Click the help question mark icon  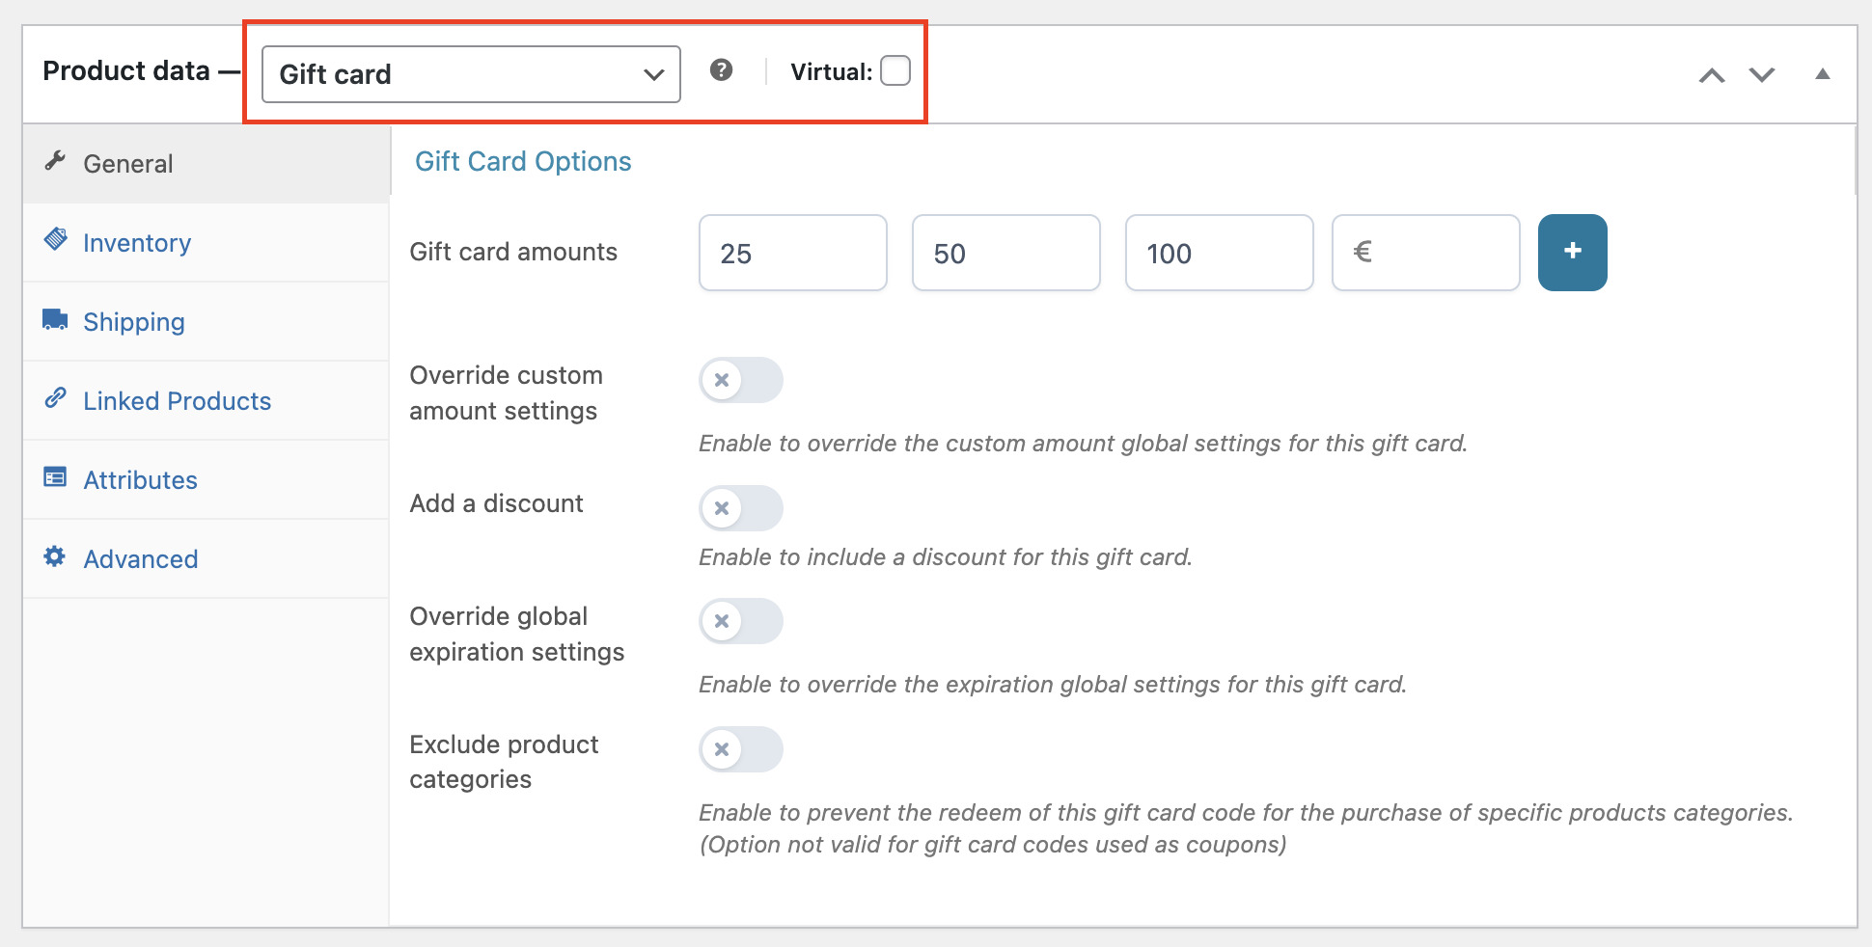(x=721, y=69)
